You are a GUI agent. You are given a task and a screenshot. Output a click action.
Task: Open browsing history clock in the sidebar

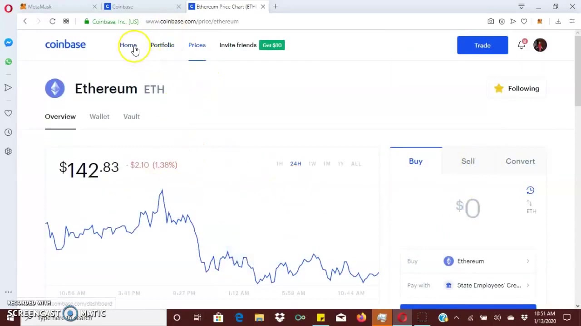(8, 132)
